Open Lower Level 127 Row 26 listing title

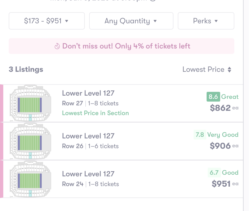[88, 136]
